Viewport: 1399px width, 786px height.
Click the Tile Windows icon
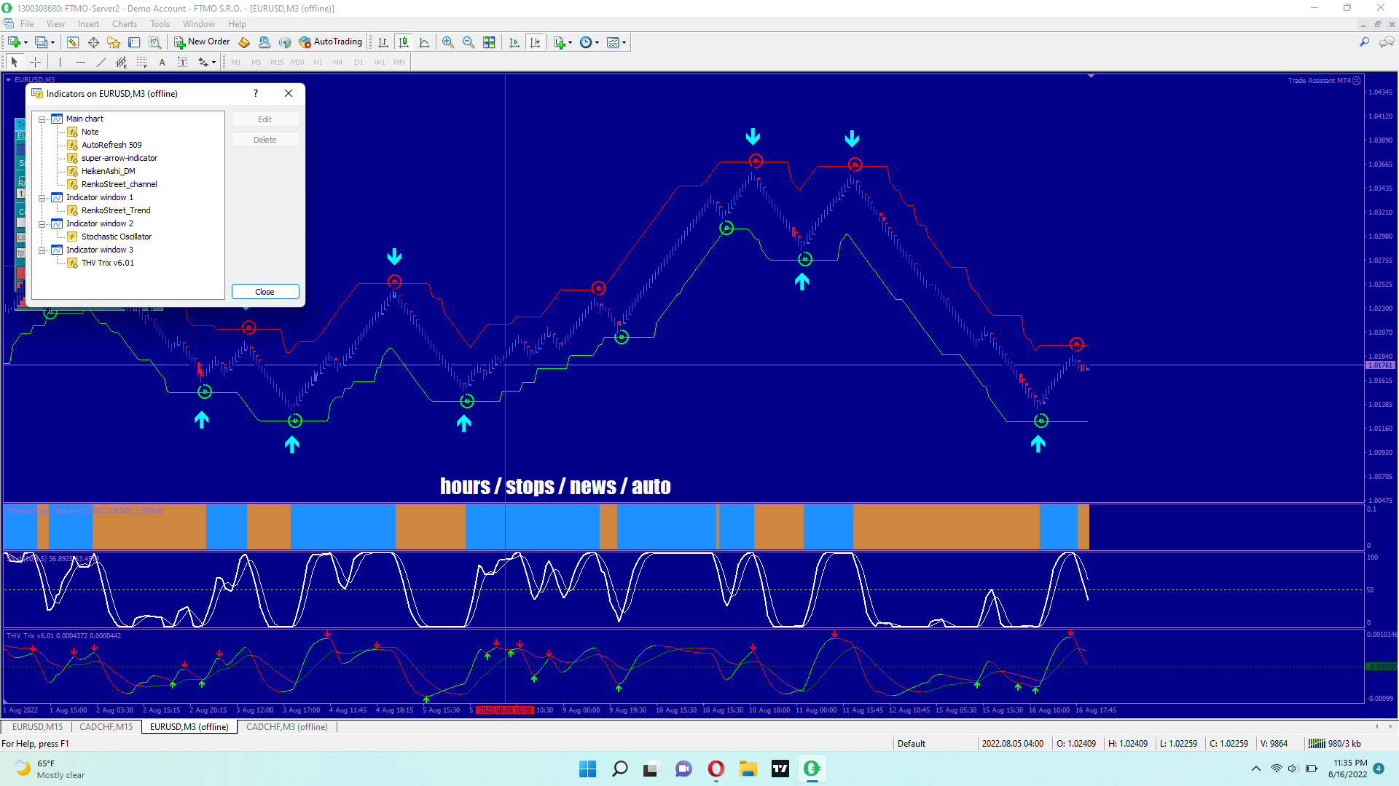489,42
